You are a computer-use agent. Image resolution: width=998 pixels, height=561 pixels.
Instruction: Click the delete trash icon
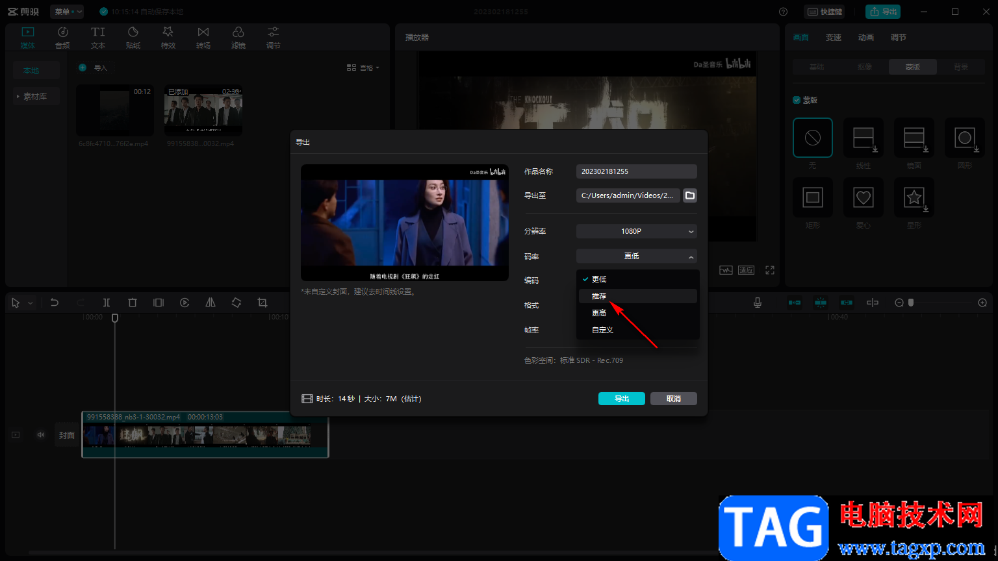click(133, 303)
